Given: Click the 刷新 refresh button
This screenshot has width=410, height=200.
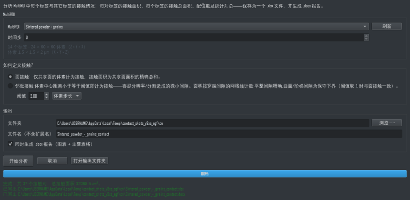Looking at the screenshot, I should [387, 26].
